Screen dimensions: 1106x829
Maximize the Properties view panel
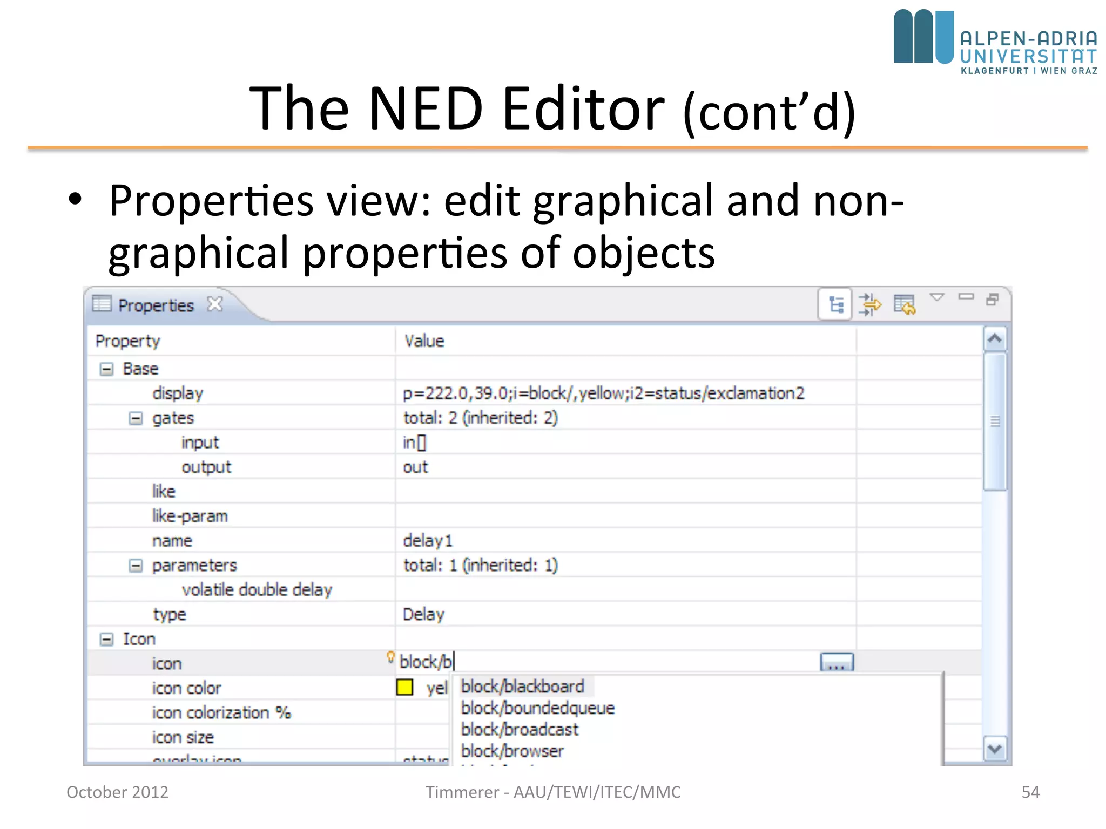point(993,299)
